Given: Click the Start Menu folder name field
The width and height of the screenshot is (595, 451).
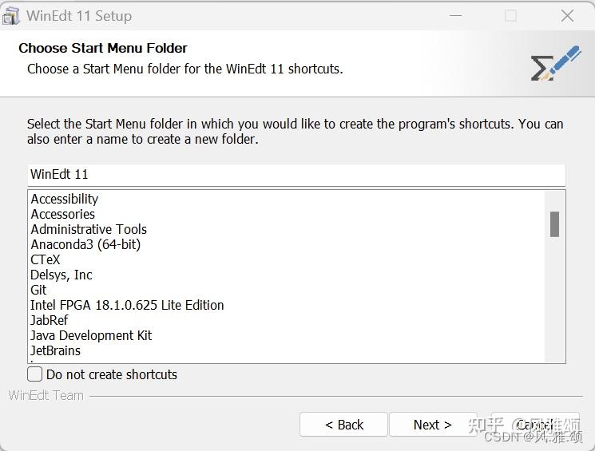Looking at the screenshot, I should tap(296, 174).
